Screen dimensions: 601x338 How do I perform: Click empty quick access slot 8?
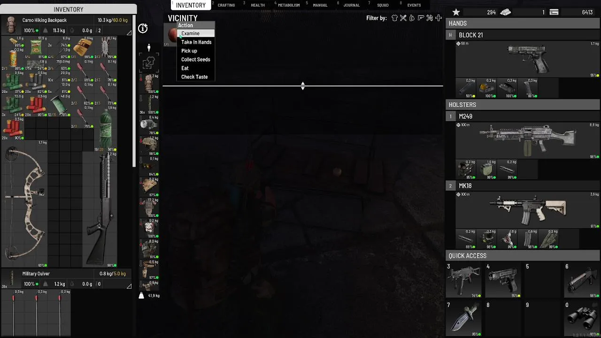(x=503, y=318)
